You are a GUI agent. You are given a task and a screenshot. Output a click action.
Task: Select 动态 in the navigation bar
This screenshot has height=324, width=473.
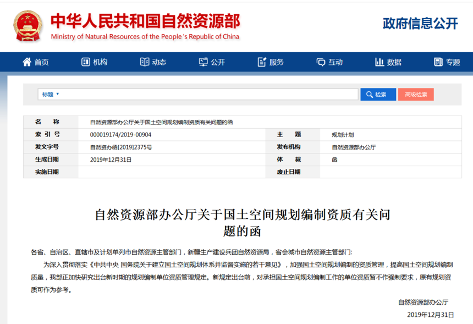[x=153, y=62]
